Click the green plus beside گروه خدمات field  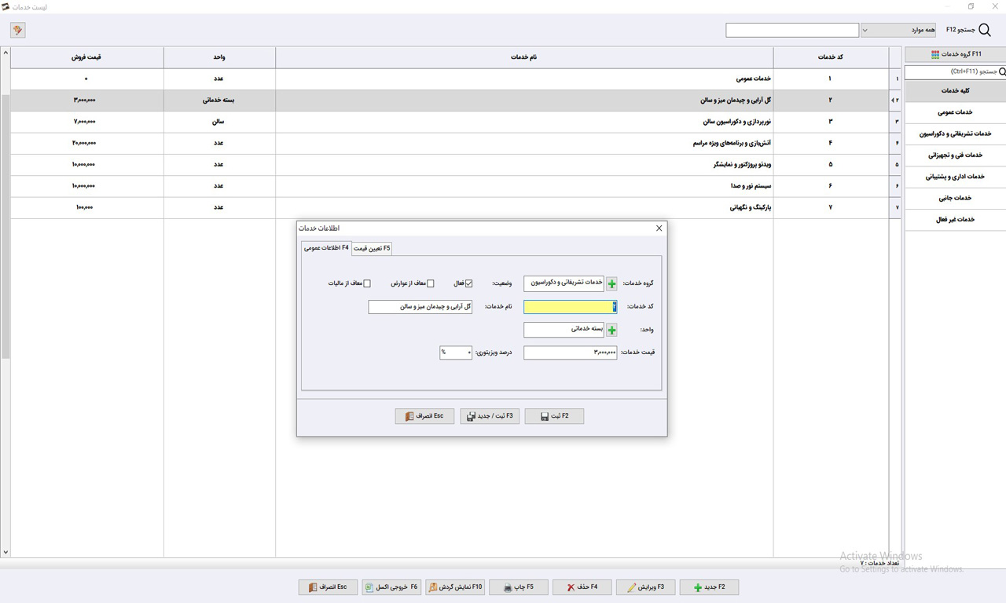[x=611, y=283]
